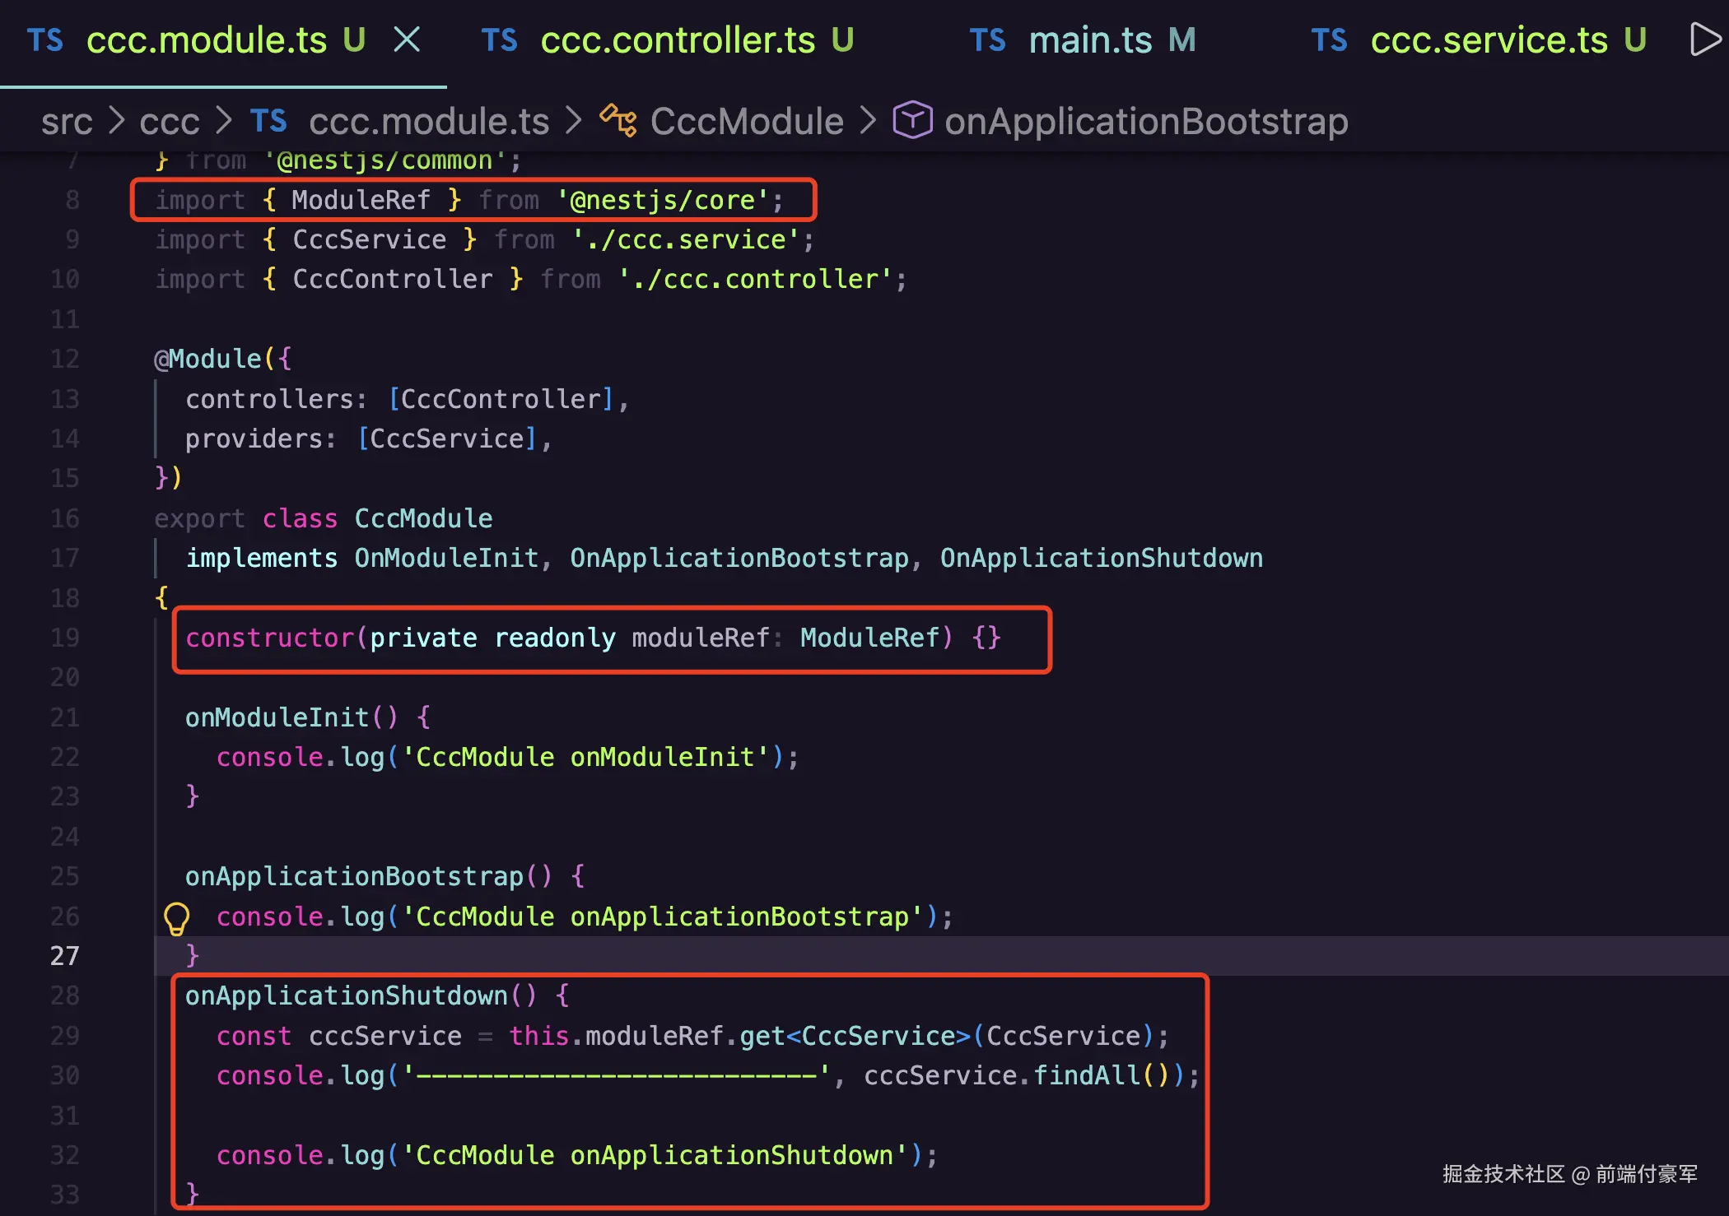Switch to the ccc.controller.ts tab

point(678,40)
